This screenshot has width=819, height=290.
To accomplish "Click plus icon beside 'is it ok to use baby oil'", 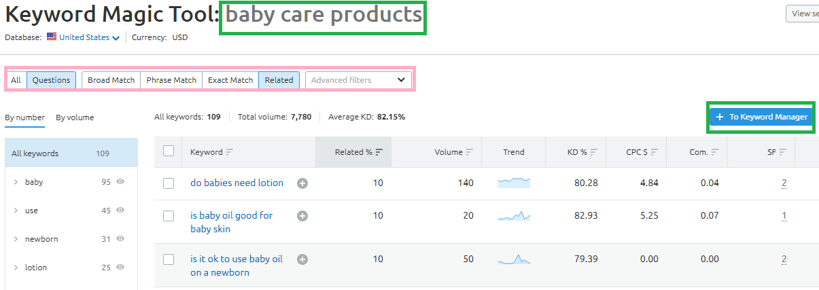I will point(302,259).
